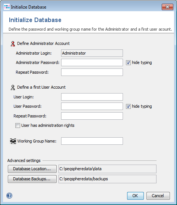
Task: Cancel the database initialization
Action: coord(158,196)
